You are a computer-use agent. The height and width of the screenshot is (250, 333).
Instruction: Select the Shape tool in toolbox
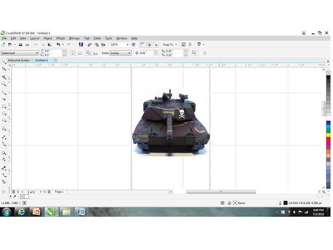pos(4,69)
